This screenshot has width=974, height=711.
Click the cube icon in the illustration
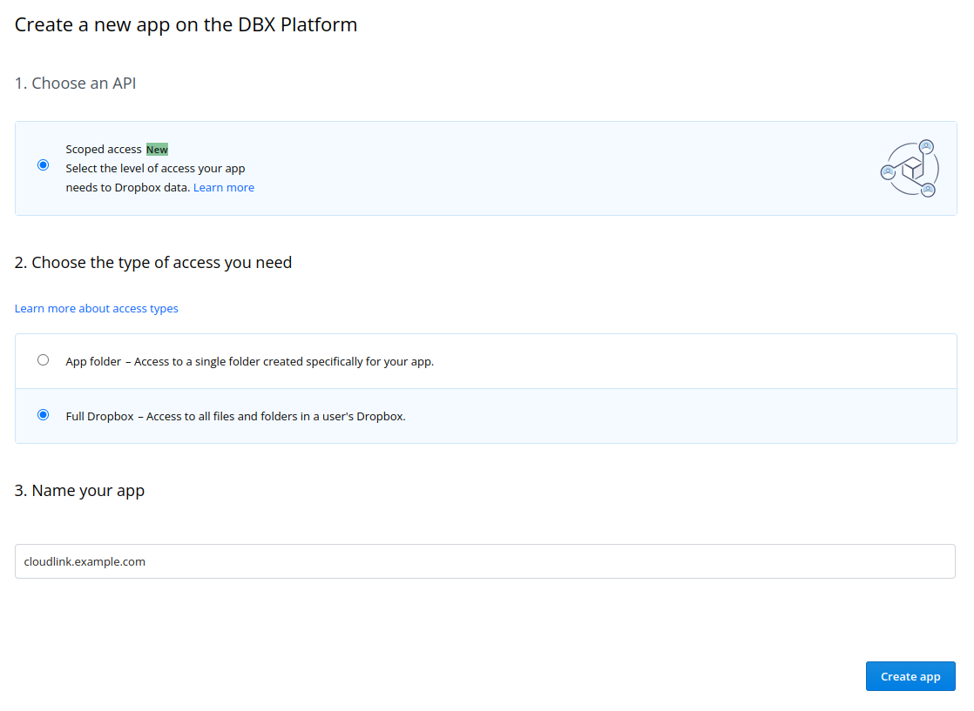pos(911,169)
